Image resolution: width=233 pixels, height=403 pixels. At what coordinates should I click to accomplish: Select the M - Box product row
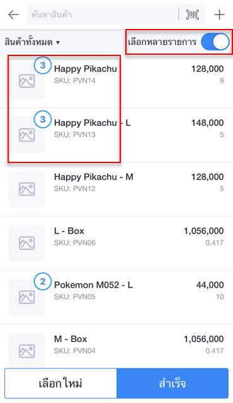[x=116, y=346]
